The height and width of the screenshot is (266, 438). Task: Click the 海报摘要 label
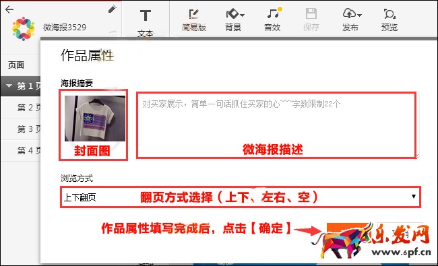coord(77,83)
